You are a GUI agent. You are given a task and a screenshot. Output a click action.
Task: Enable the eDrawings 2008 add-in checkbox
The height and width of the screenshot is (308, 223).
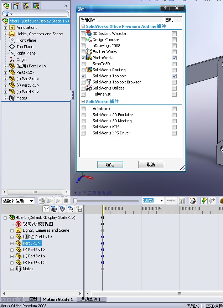83,46
